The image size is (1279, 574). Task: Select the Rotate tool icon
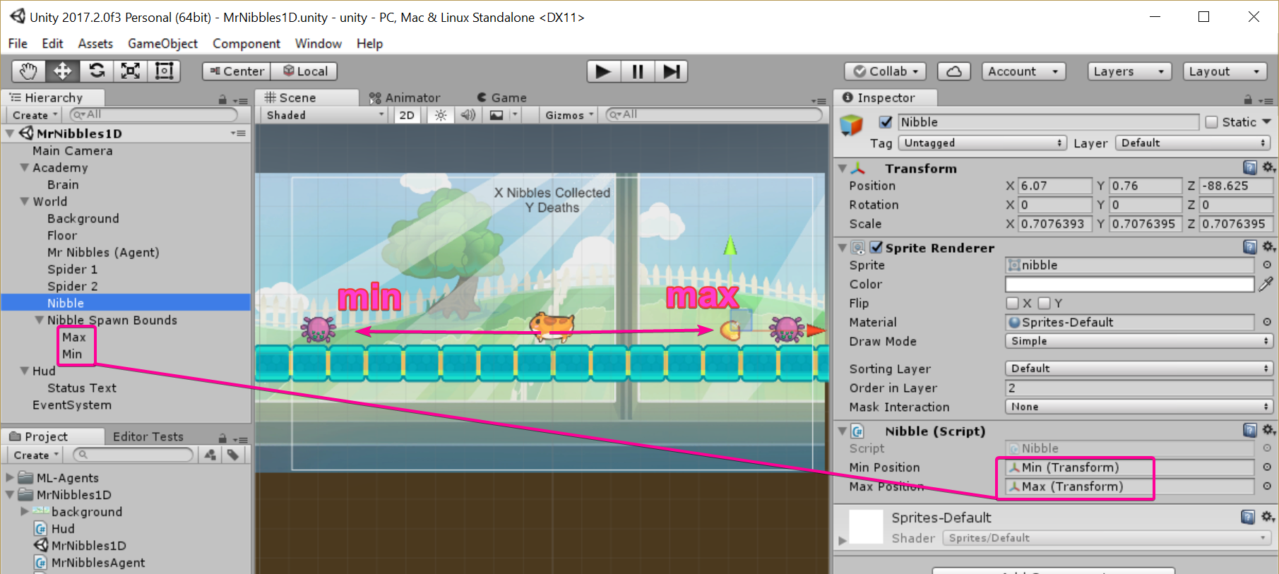click(97, 71)
